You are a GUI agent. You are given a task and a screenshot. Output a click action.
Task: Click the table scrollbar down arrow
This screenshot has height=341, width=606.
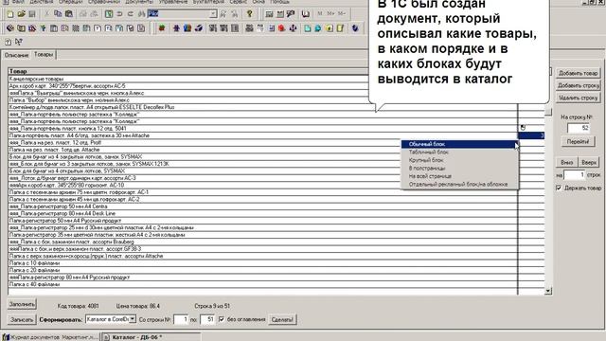(x=548, y=291)
